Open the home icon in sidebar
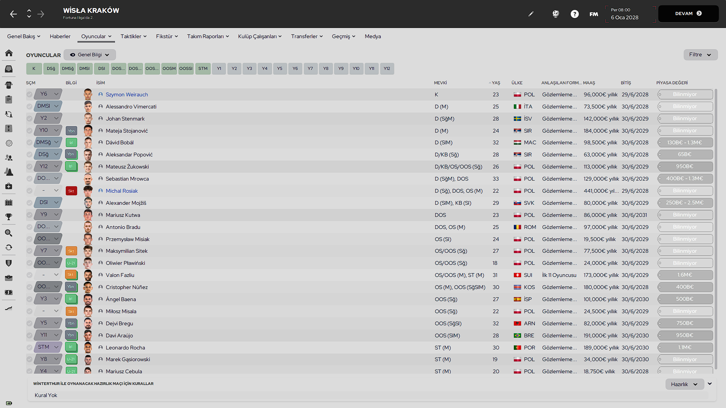This screenshot has width=726, height=408. pyautogui.click(x=9, y=53)
